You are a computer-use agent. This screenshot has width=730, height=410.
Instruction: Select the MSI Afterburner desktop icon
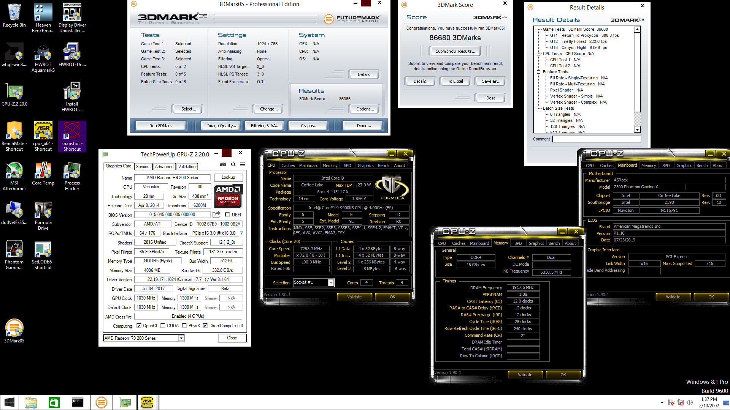coord(14,176)
